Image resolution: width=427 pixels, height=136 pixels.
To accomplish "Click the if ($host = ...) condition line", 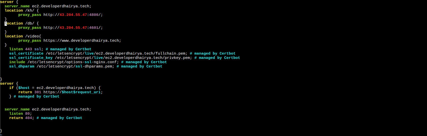I will tap(55, 88).
